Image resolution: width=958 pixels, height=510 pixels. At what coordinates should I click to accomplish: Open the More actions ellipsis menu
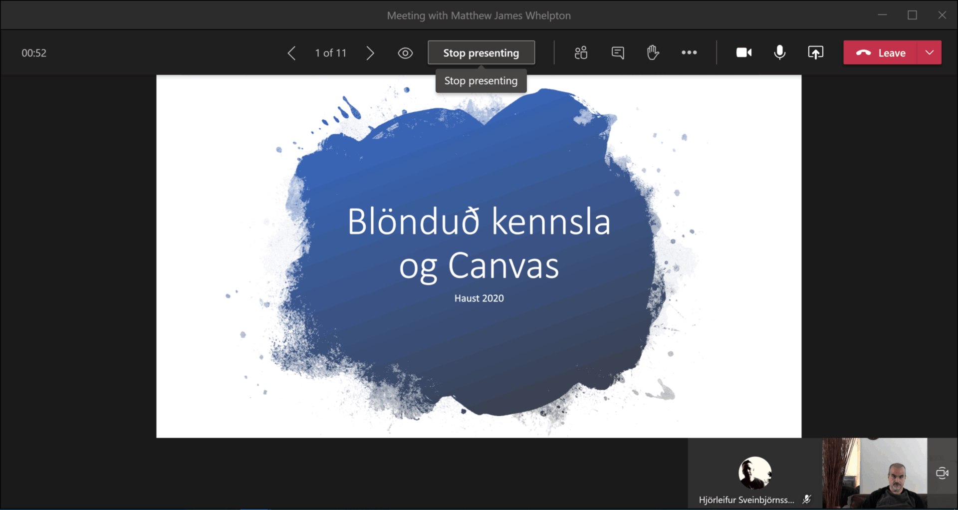[x=689, y=52]
